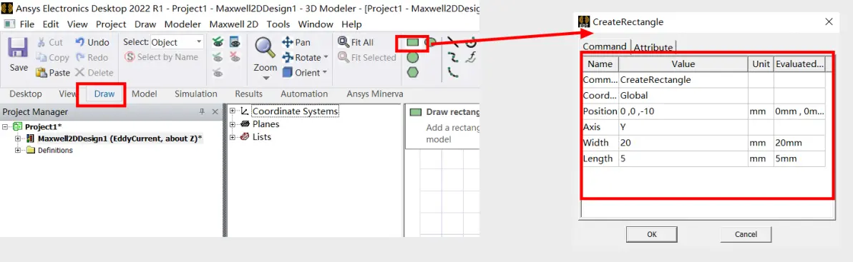Screen dimensions: 853x262
Task: Open the Window menu
Action: pos(316,24)
